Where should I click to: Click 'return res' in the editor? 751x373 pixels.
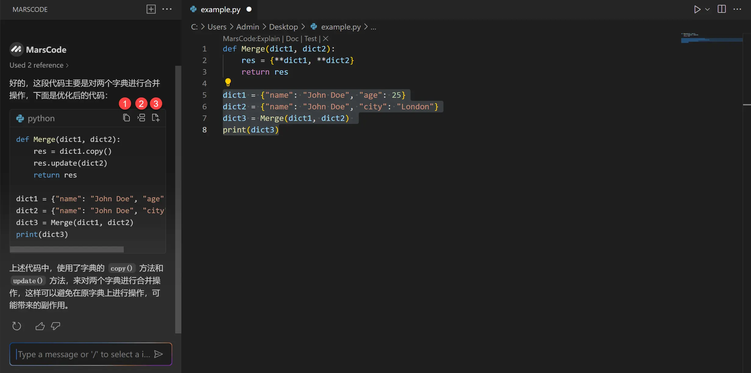click(265, 72)
